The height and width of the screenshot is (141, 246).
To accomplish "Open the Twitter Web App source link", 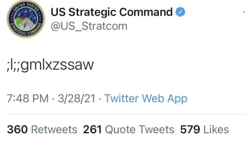I will coord(146,98).
